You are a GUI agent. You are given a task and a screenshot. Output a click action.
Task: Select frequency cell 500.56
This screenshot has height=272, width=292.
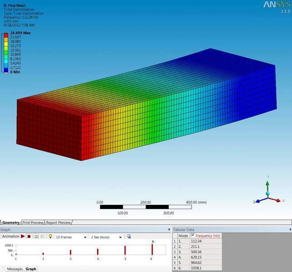pos(206,252)
